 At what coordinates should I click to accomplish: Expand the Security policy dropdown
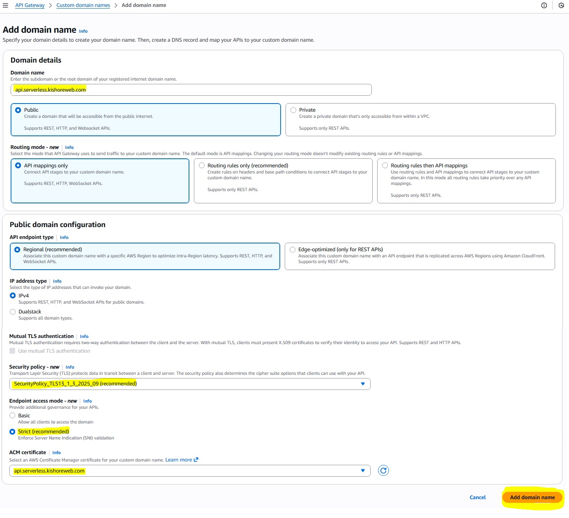click(x=190, y=384)
